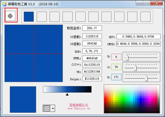Click the app logo icon in title bar
This screenshot has width=165, height=117.
coord(4,4)
